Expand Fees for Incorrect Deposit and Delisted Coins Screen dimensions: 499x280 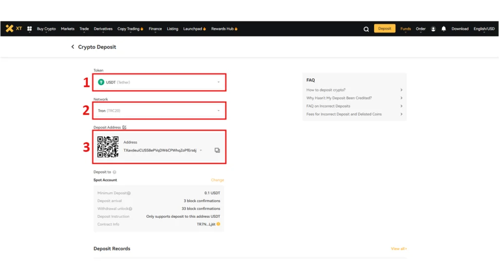click(355, 114)
